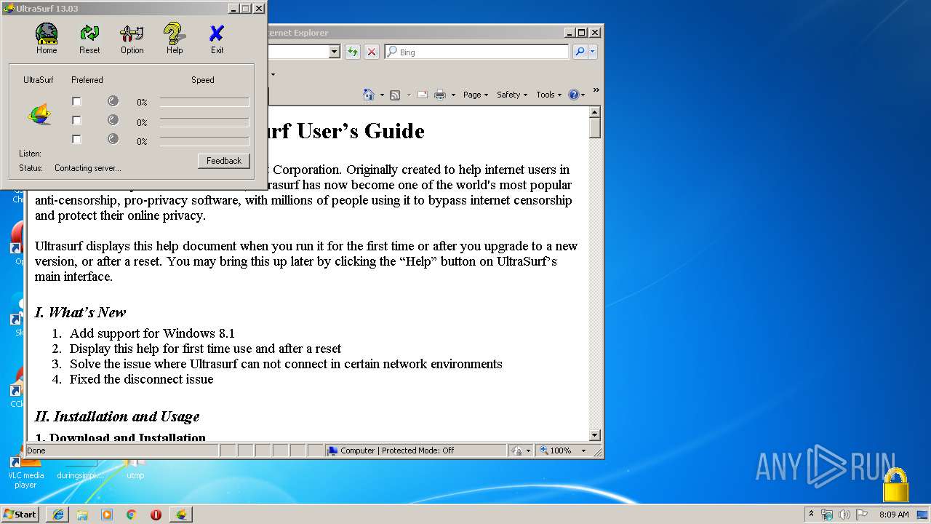Open the Safety menu
The image size is (931, 524).
pyautogui.click(x=512, y=95)
